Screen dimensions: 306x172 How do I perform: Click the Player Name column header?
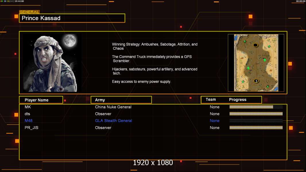(41, 100)
